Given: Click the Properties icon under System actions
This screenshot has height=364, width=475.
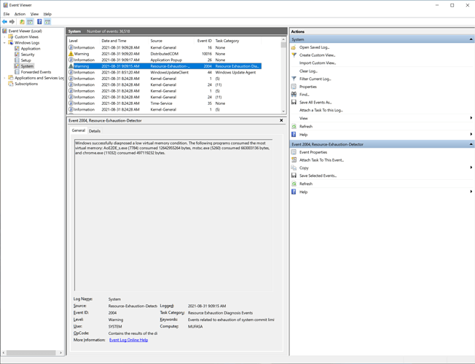Looking at the screenshot, I should (294, 87).
